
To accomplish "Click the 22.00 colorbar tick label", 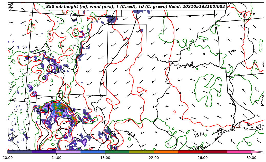I will click(154, 158).
